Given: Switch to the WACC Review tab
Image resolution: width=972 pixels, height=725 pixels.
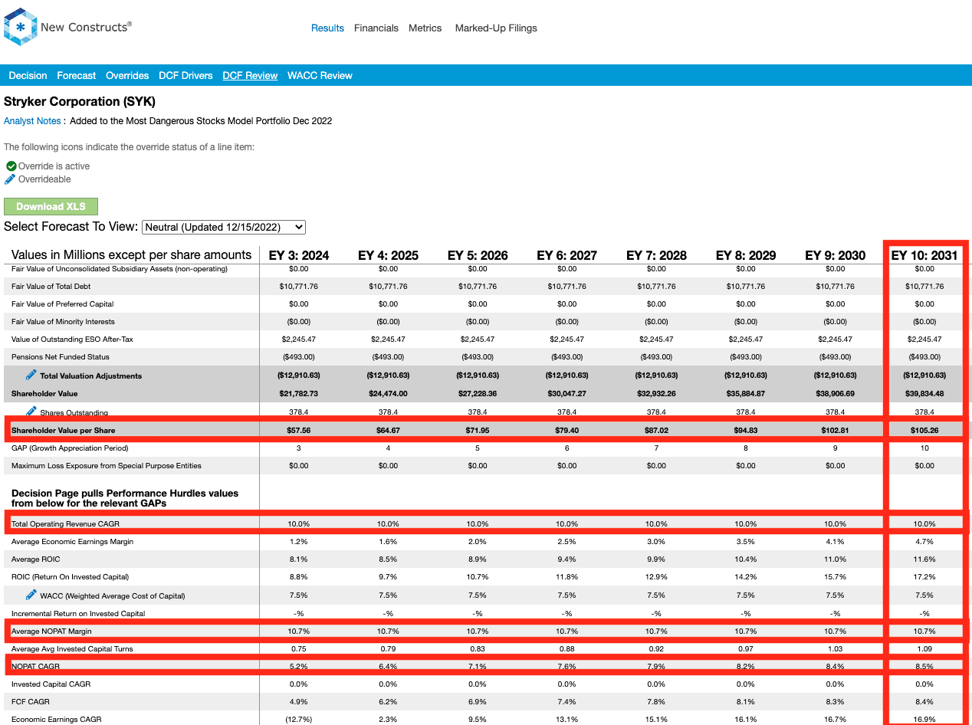Looking at the screenshot, I should (x=320, y=76).
